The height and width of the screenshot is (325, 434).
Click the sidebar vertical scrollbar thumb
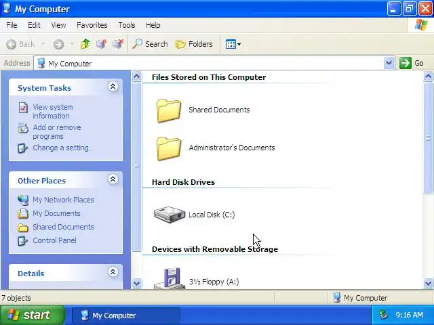click(137, 167)
